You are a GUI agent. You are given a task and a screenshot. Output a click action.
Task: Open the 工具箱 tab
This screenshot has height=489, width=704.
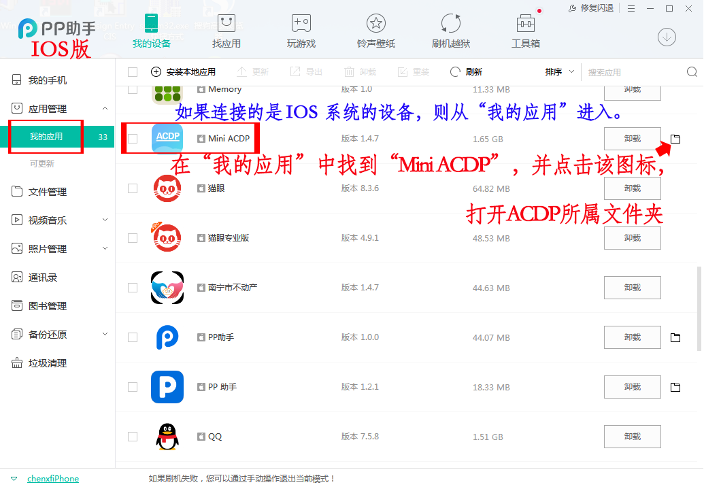[526, 31]
